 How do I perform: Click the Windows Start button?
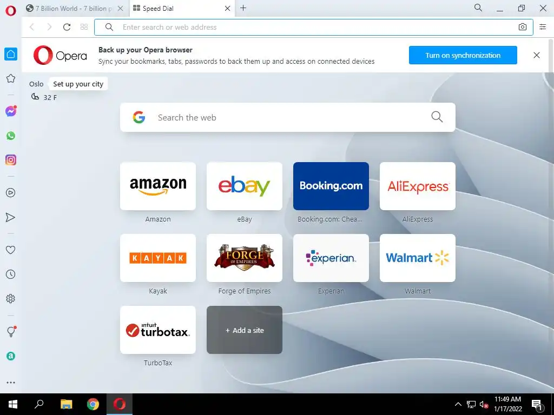13,404
